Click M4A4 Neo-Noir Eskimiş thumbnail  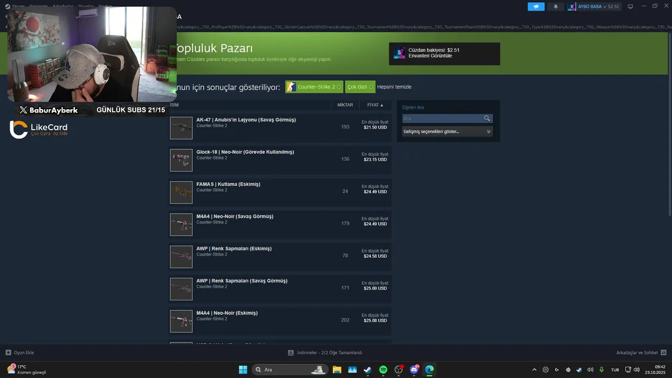[x=181, y=321]
